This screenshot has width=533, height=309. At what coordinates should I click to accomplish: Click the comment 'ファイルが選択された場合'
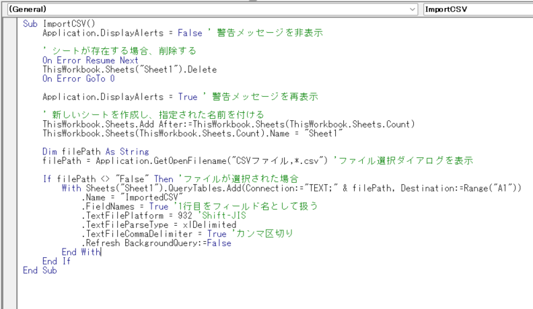(x=239, y=179)
